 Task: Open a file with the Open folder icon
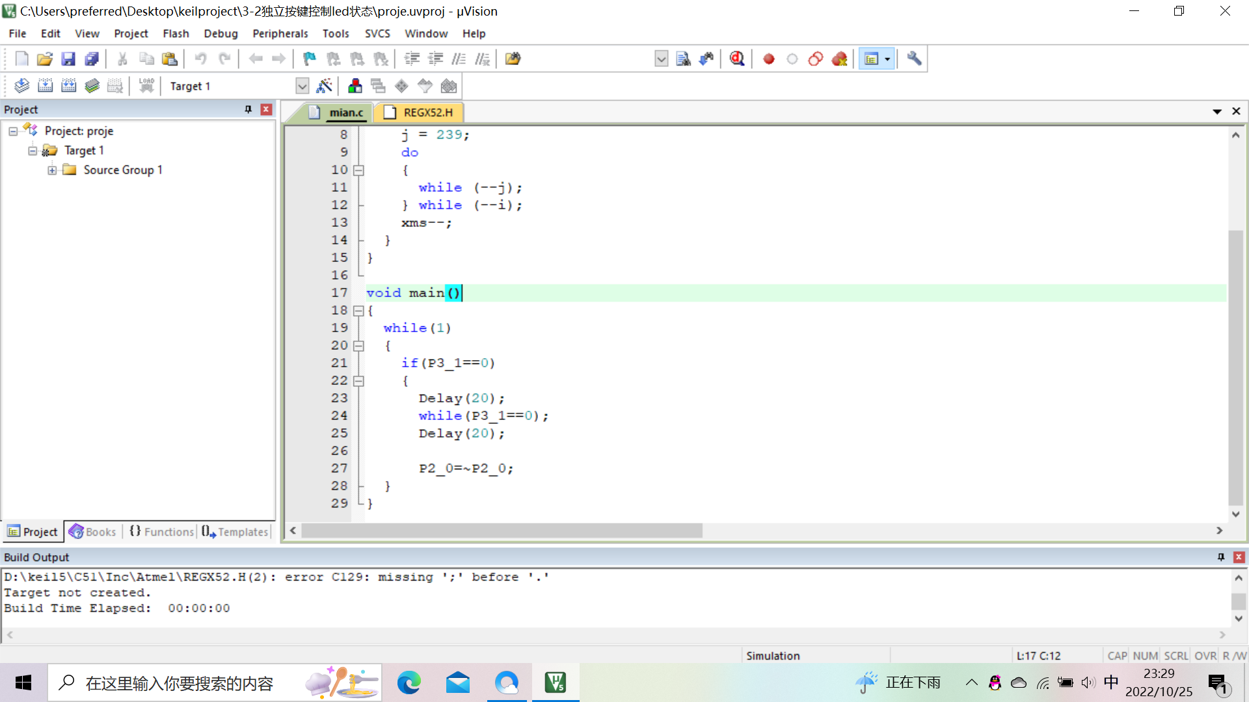click(44, 59)
